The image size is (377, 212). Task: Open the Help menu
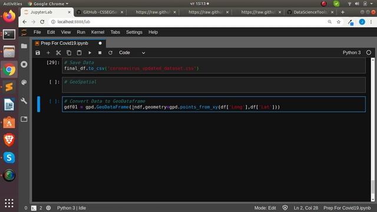[153, 32]
